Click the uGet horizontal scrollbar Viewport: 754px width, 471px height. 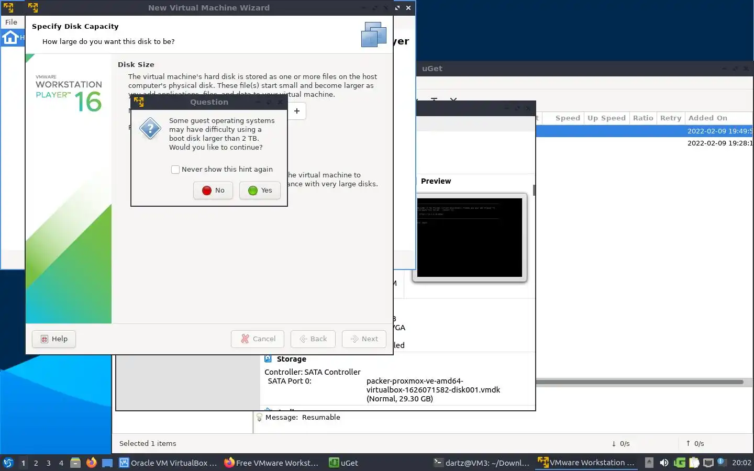point(639,382)
